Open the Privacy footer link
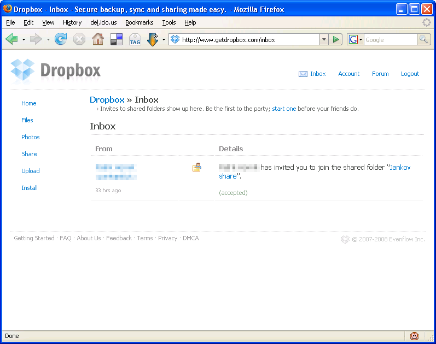436x344 pixels. point(167,238)
